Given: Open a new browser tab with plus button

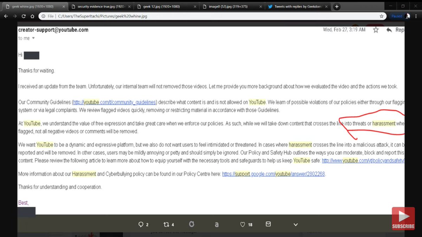Looking at the screenshot, I should pos(337,6).
